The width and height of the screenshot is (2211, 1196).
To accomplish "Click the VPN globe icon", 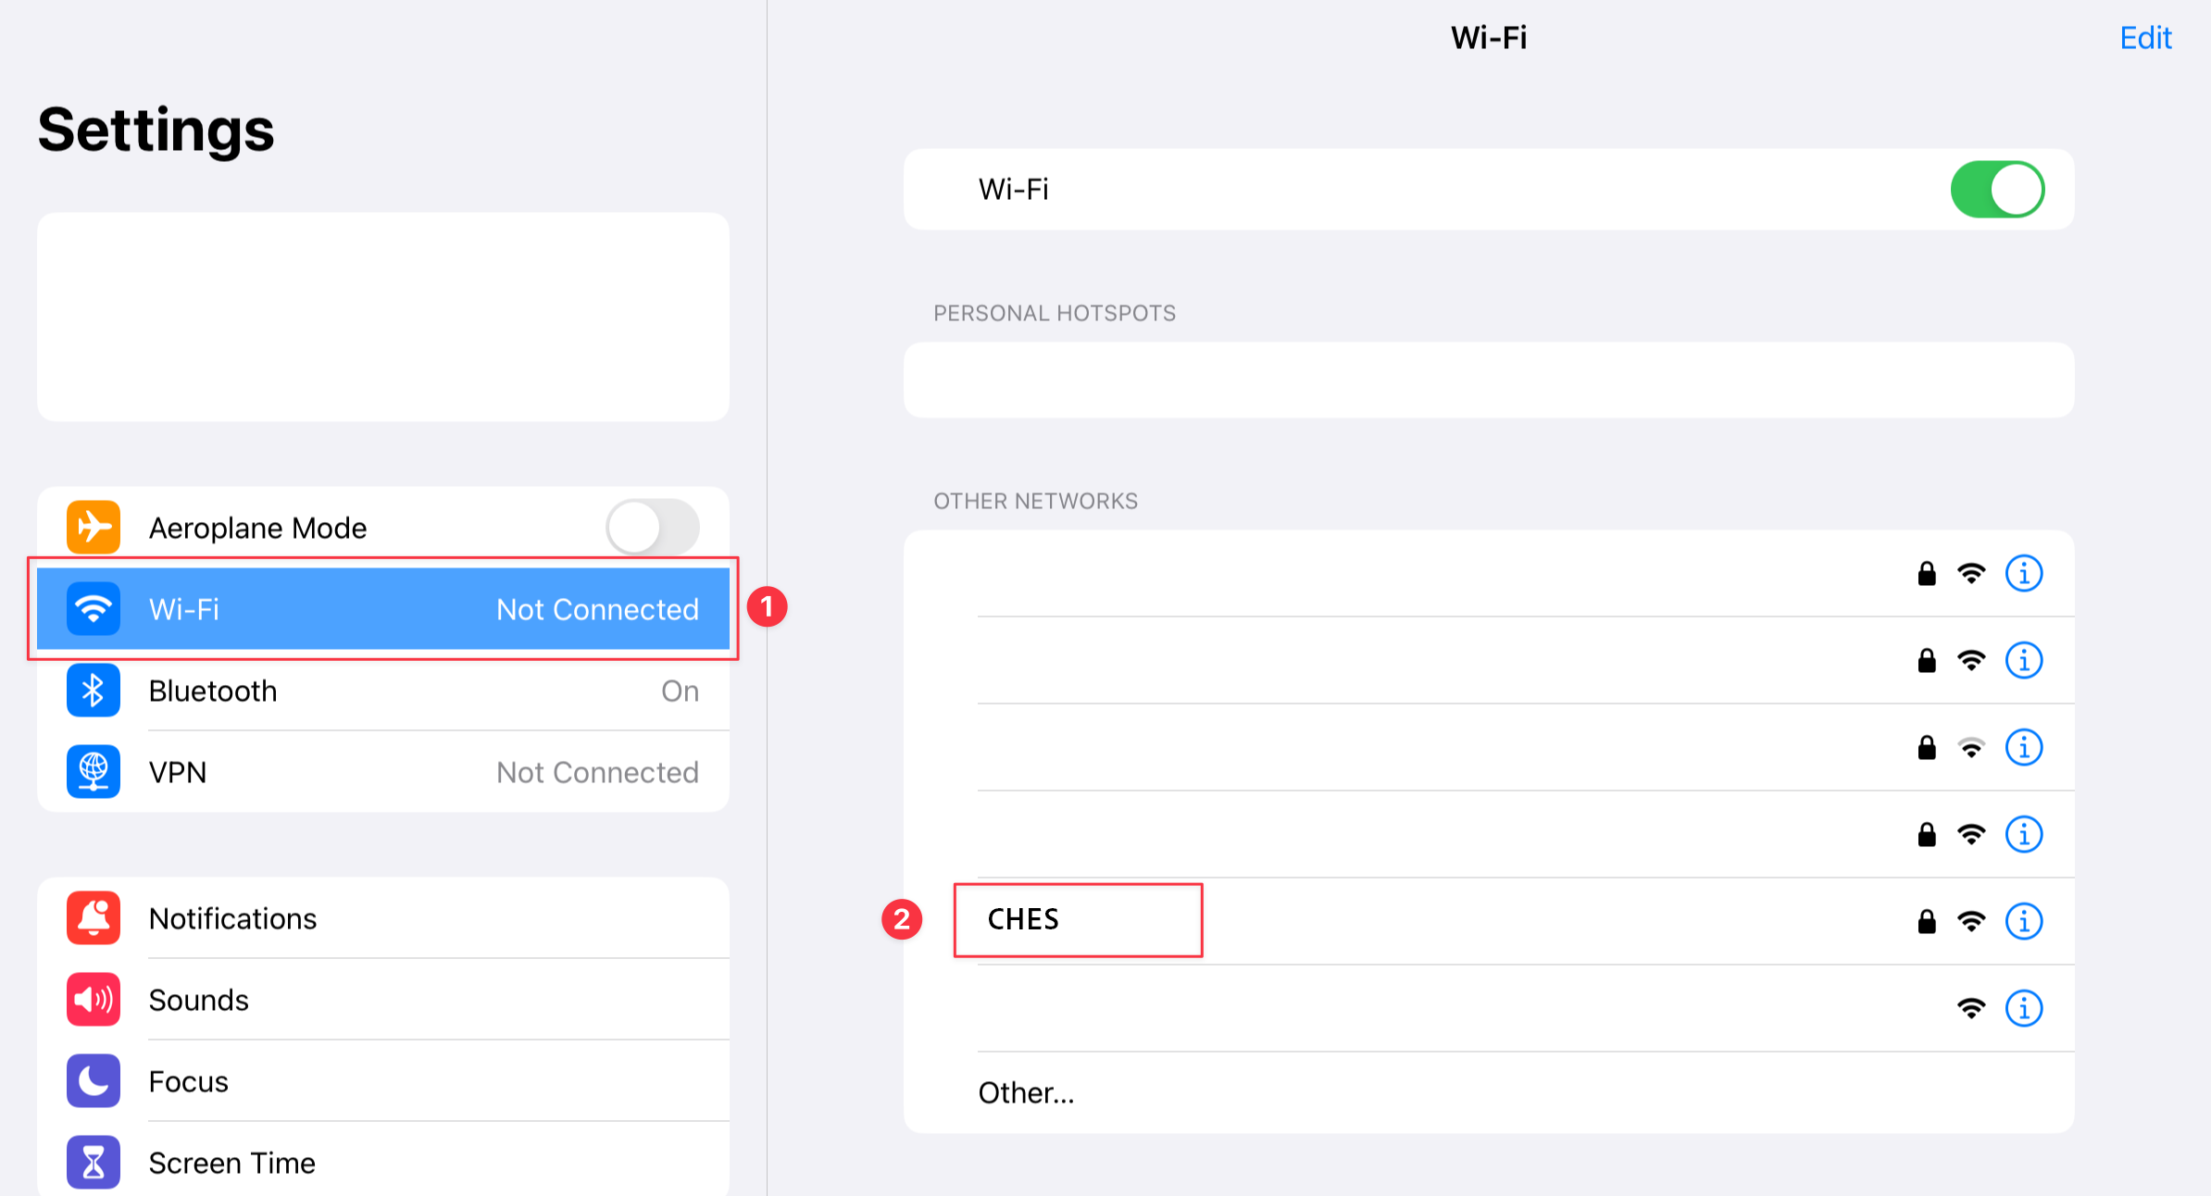I will coord(94,772).
